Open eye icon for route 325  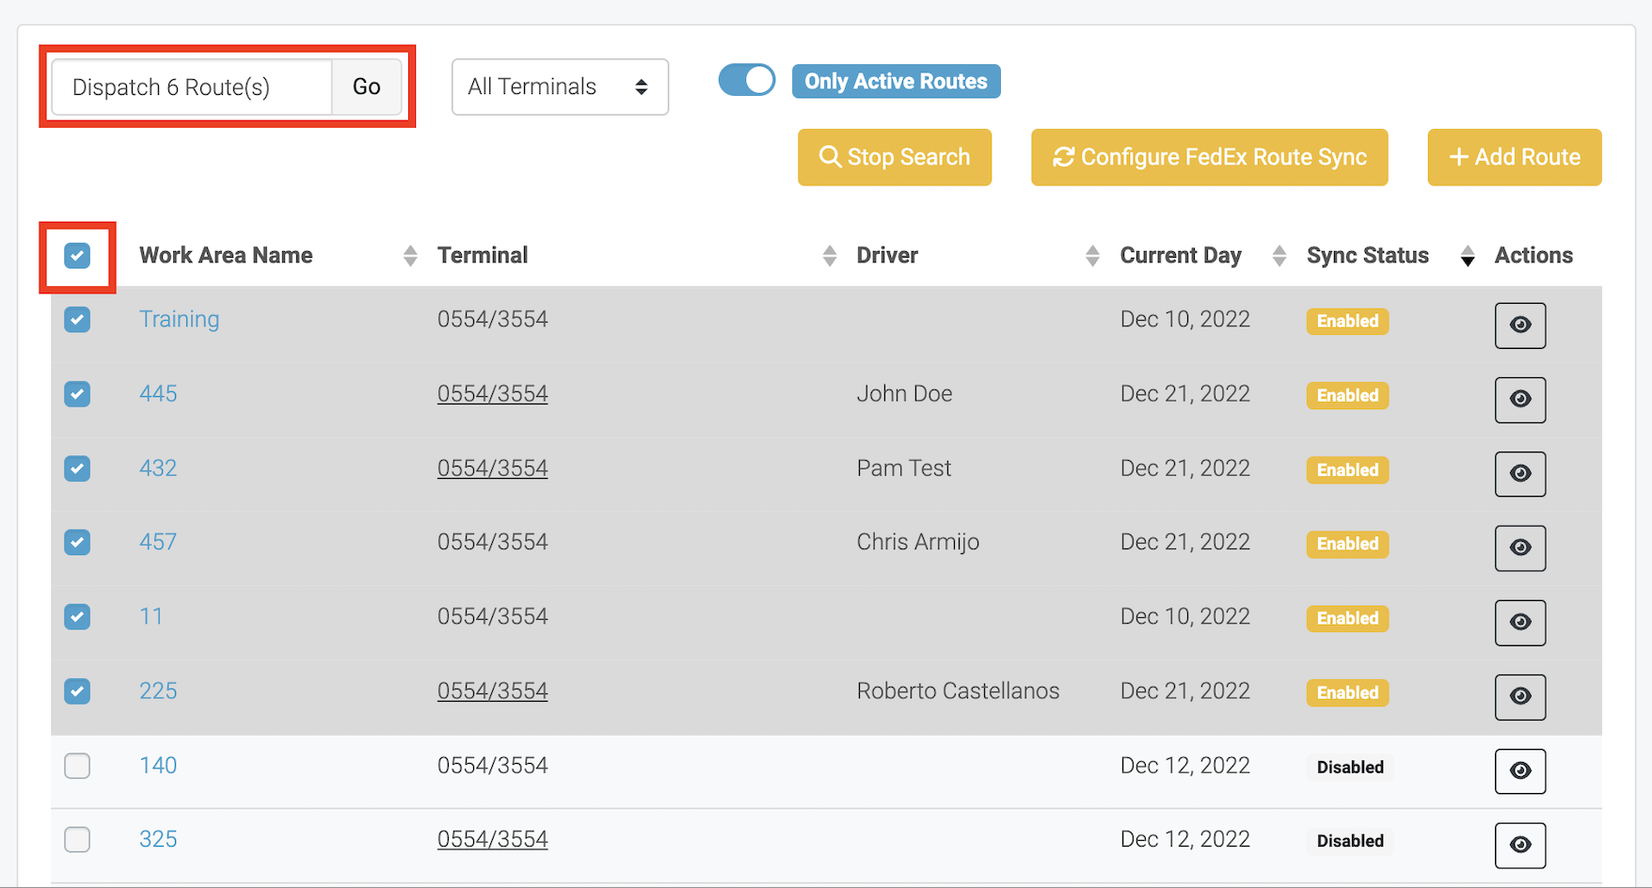(1519, 845)
